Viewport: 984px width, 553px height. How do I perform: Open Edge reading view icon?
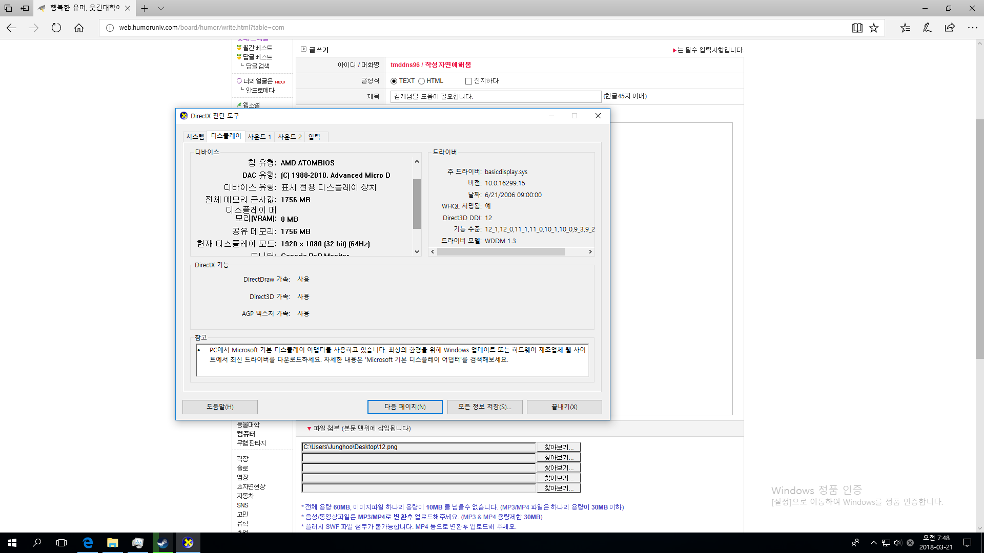click(x=857, y=28)
